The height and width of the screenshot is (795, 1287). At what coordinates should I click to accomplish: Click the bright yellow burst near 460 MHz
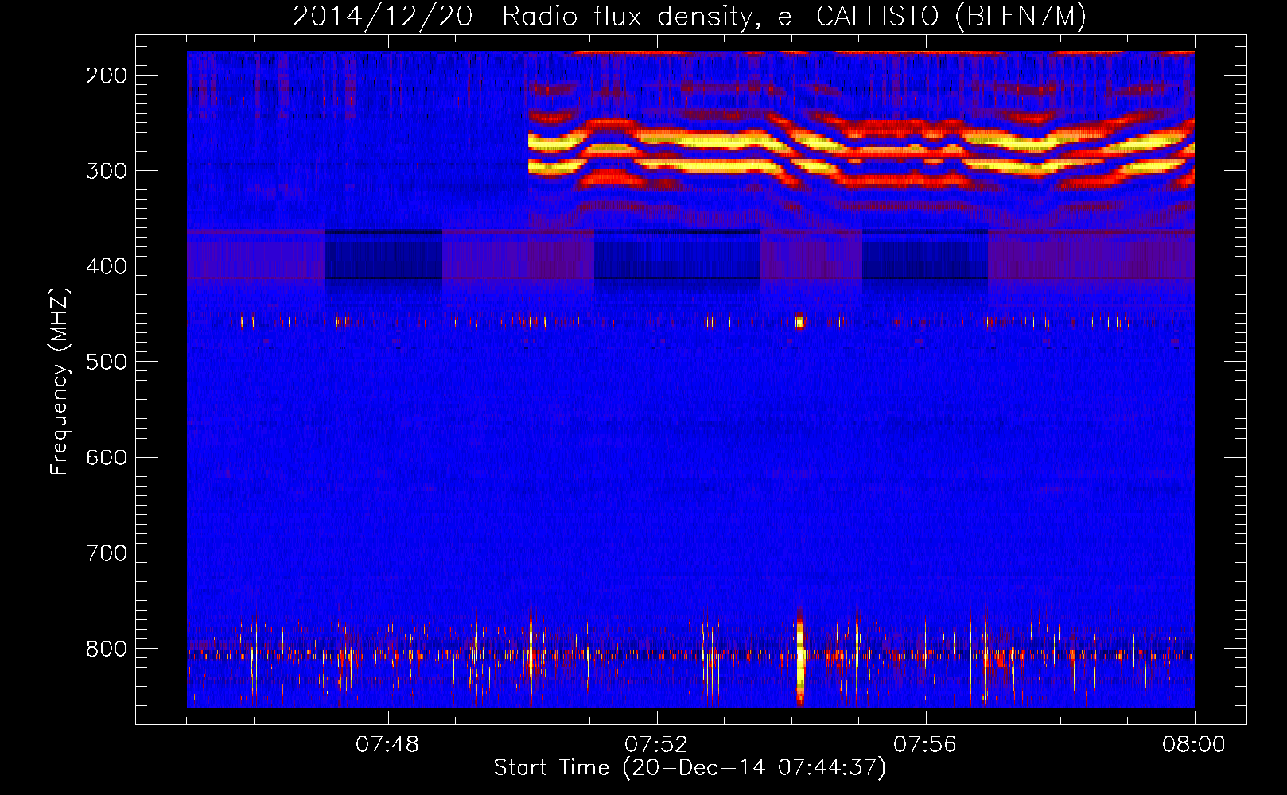800,322
